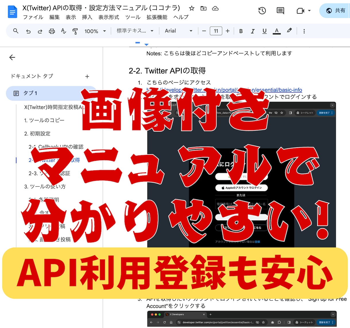Expand the video meeting options arrow
Image resolution: width=350 pixels, height=328 pixels.
pyautogui.click(x=309, y=11)
